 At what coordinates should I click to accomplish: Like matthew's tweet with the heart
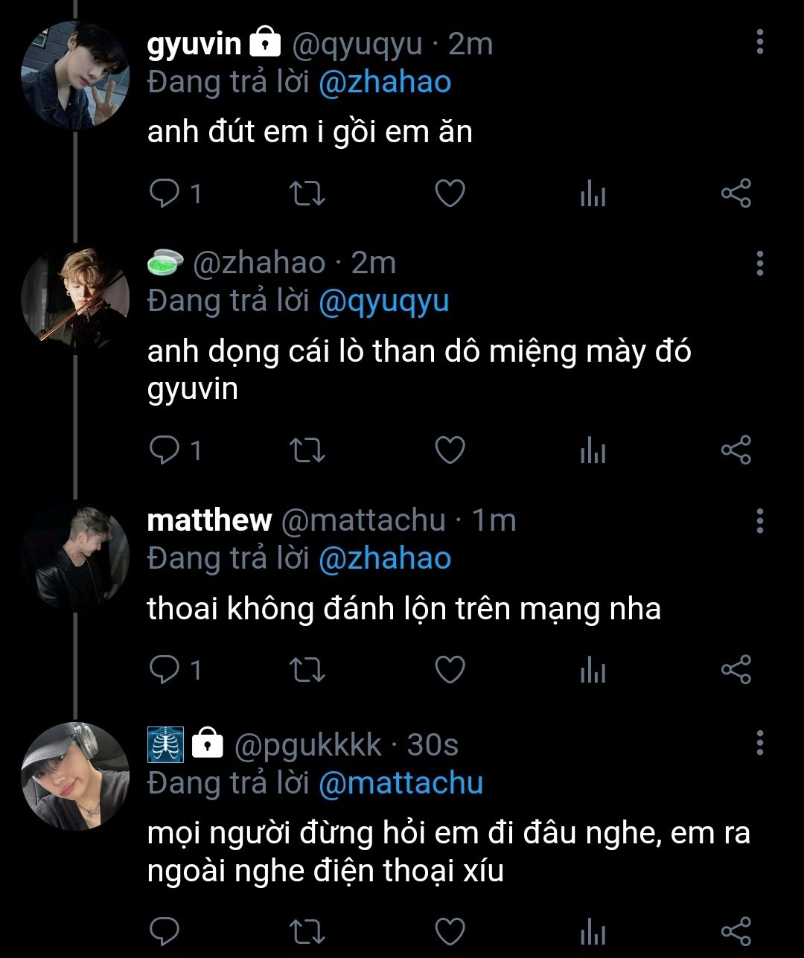(x=450, y=670)
